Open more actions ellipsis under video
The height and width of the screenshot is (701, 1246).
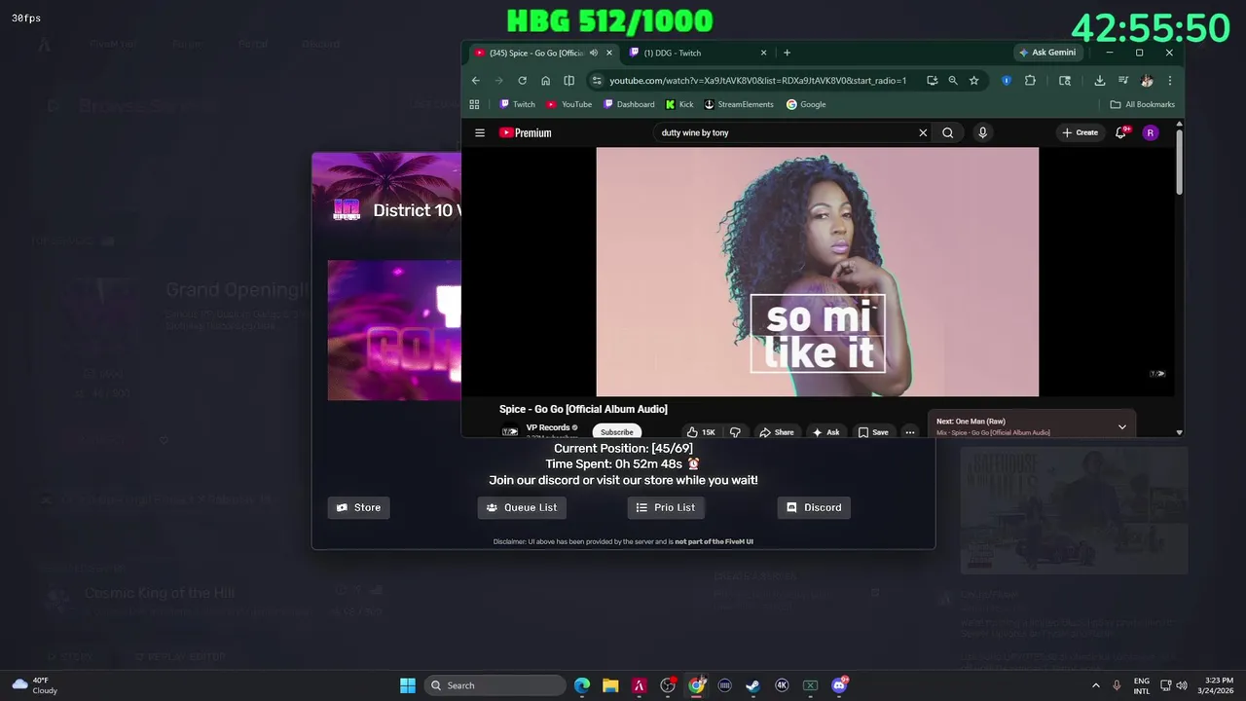[909, 432]
